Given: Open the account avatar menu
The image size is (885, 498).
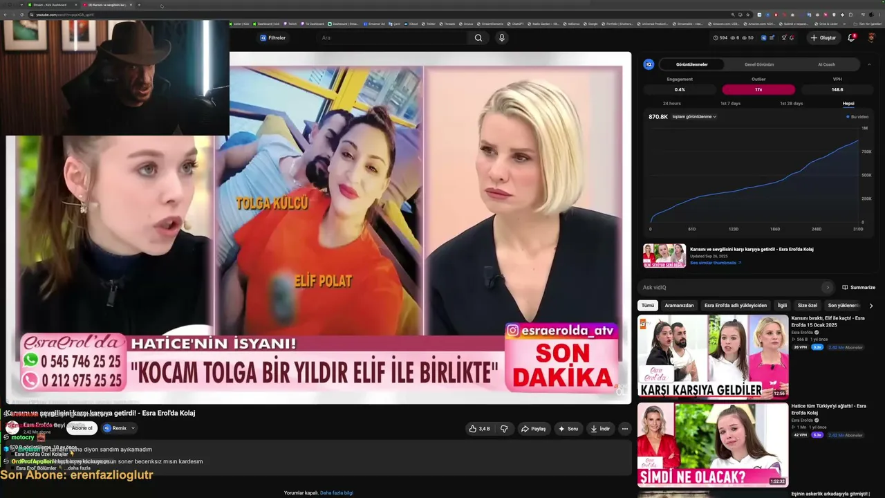Looking at the screenshot, I should point(871,38).
